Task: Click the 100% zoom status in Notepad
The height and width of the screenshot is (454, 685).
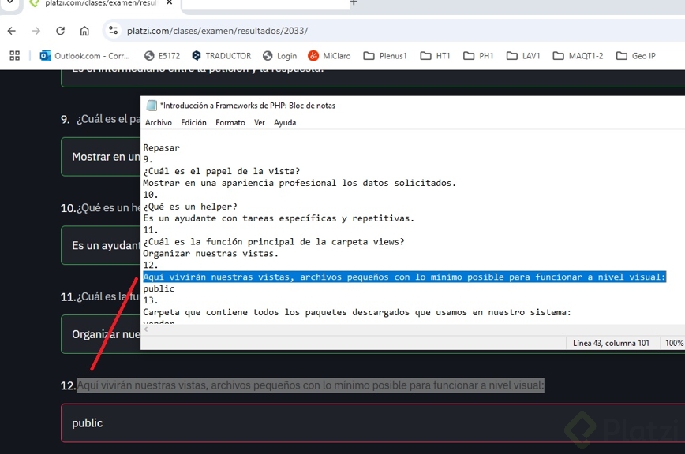Action: coord(674,343)
